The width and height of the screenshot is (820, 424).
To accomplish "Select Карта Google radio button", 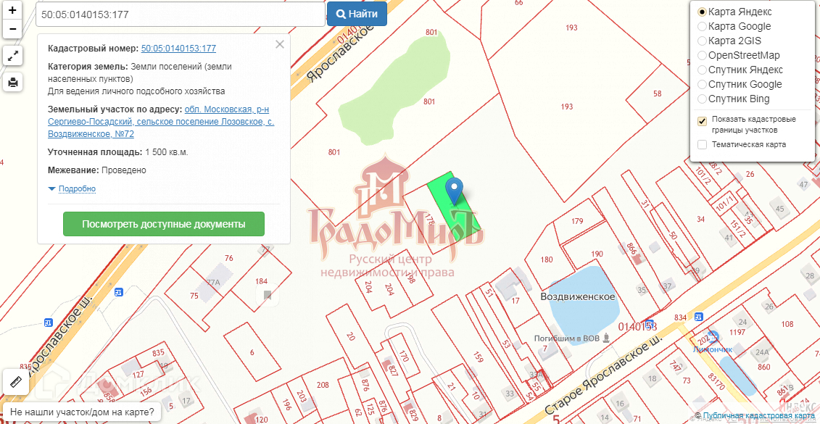I will tap(702, 26).
